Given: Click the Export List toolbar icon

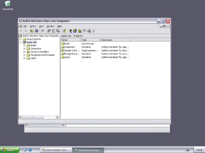Looking at the screenshot, I should (58, 31).
